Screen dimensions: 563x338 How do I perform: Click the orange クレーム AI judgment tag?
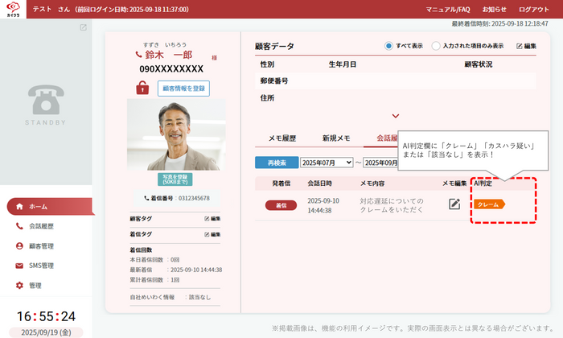[x=489, y=204]
